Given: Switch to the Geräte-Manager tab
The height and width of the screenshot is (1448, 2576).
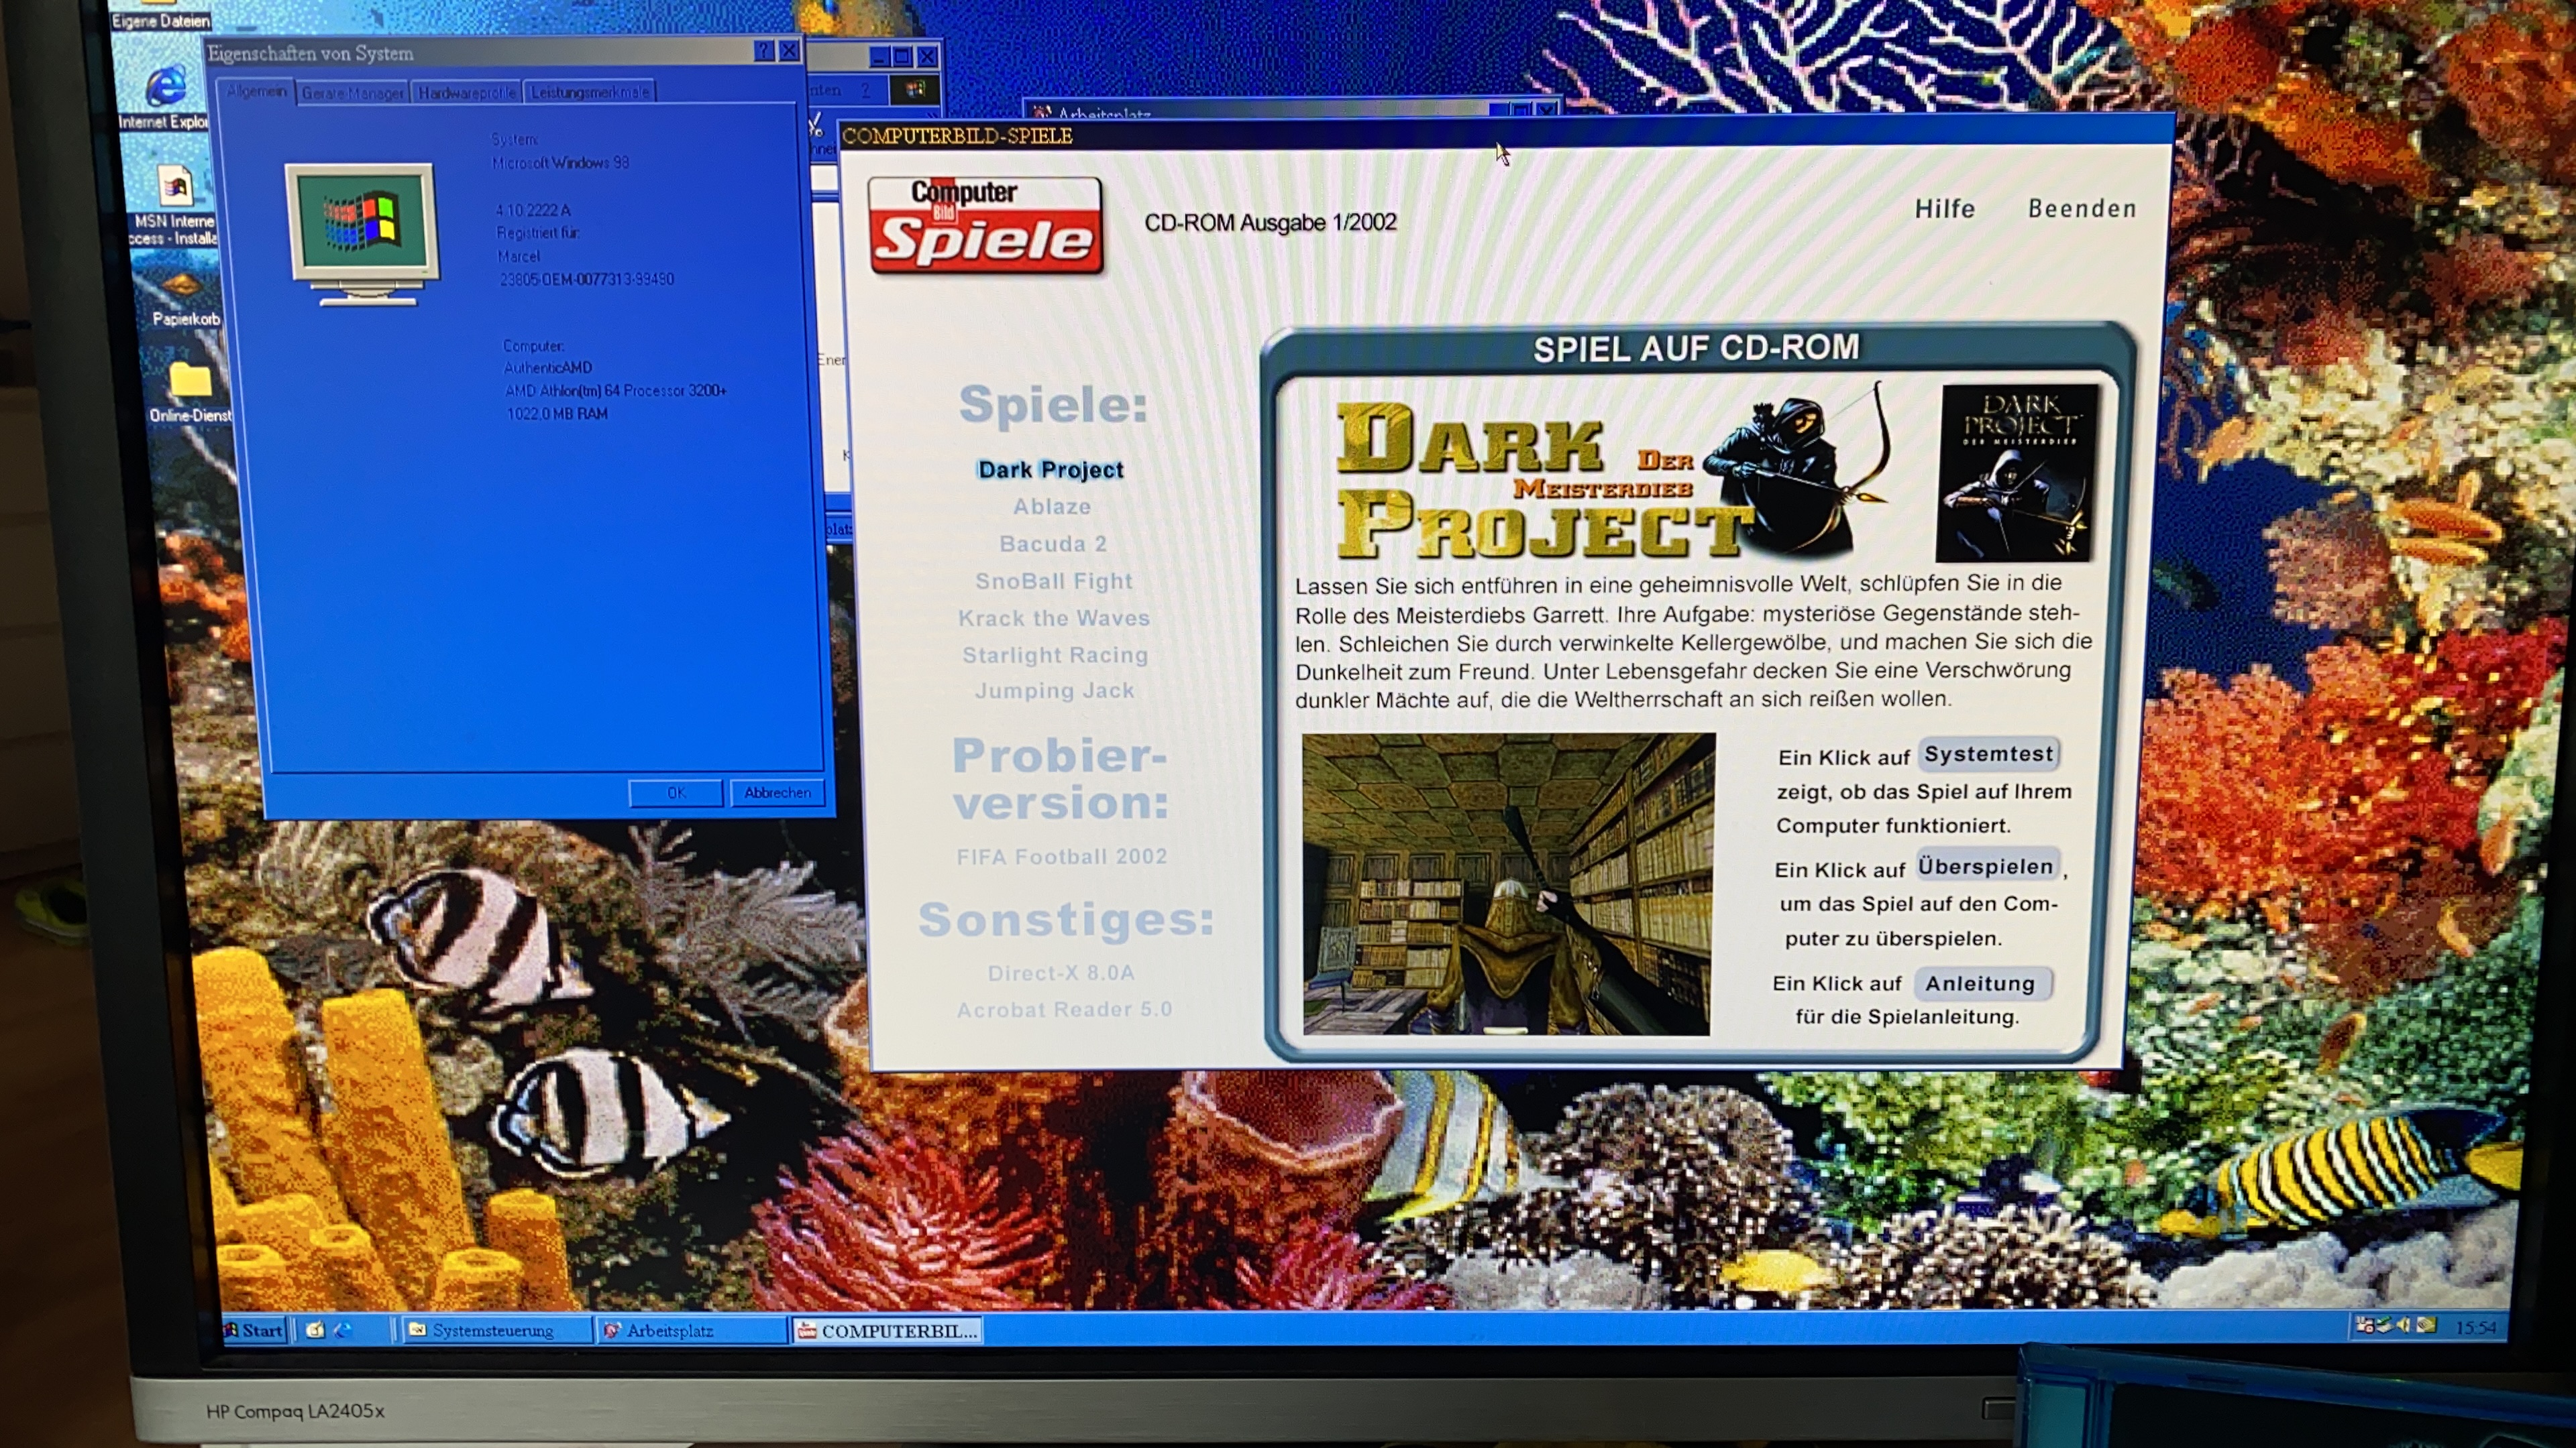Looking at the screenshot, I should 352,93.
